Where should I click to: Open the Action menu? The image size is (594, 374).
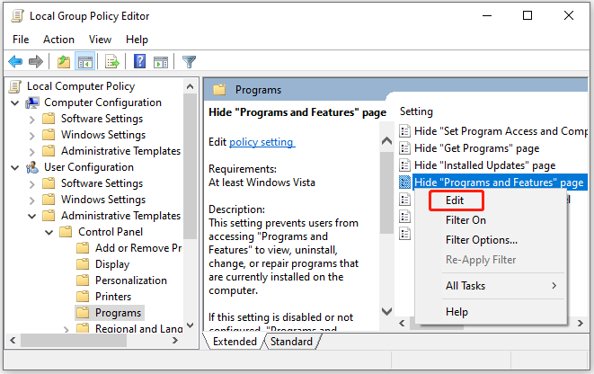coord(58,40)
